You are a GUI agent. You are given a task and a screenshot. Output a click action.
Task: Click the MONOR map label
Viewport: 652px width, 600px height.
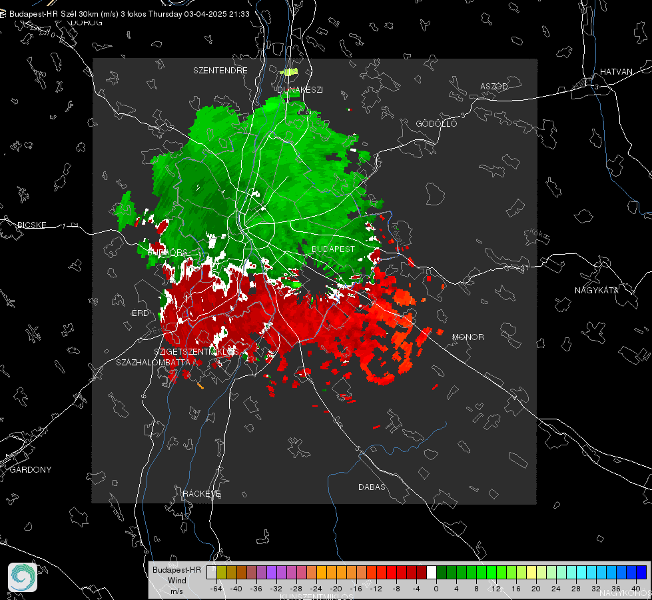coord(468,337)
